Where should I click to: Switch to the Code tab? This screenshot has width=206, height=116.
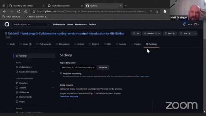(11, 44)
